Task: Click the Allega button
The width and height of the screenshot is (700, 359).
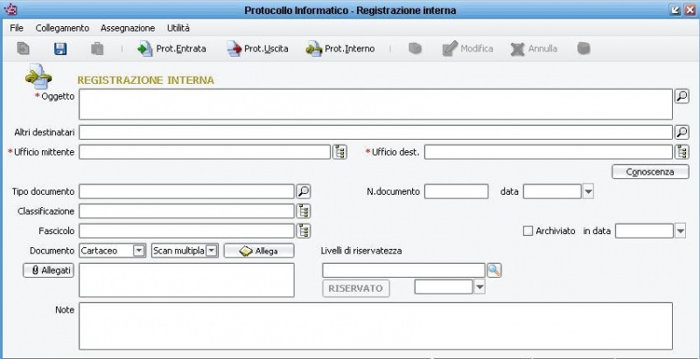Action: [258, 251]
